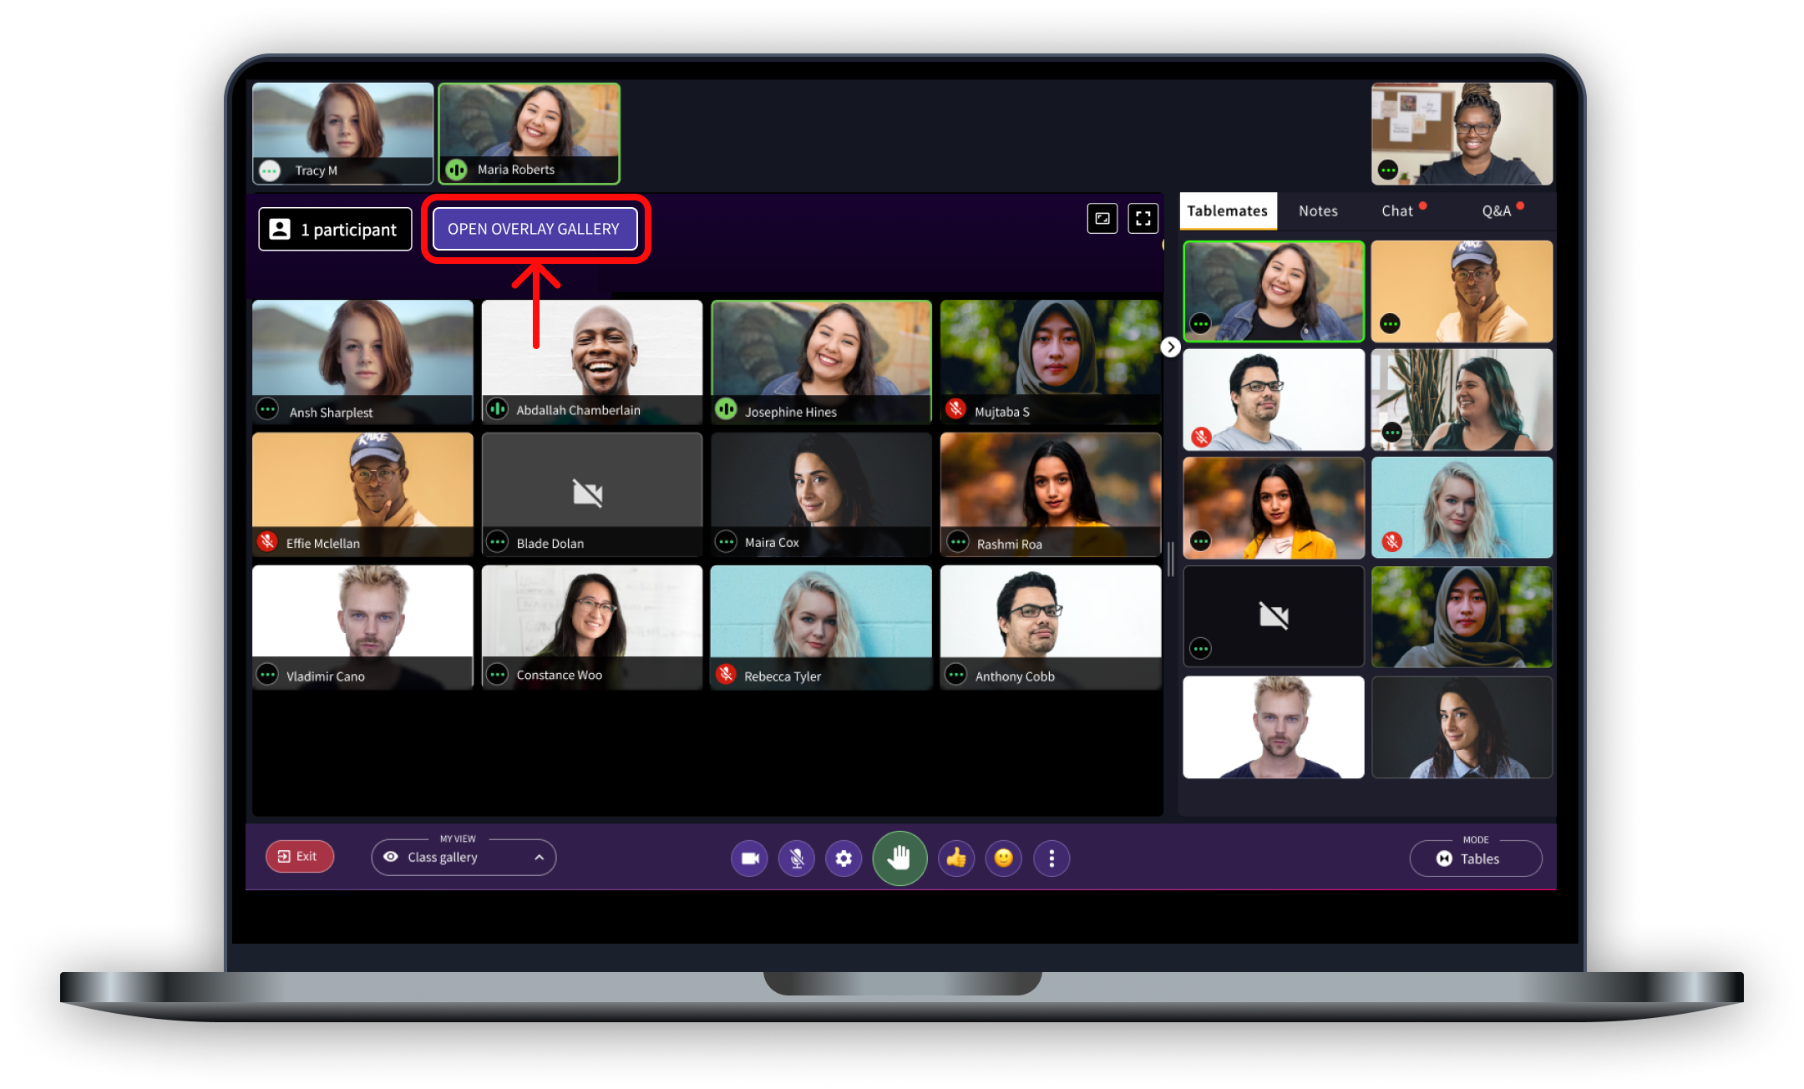This screenshot has width=1804, height=1089.
Task: Click muted mic on blonde woman tablemate tile
Action: tap(1391, 541)
